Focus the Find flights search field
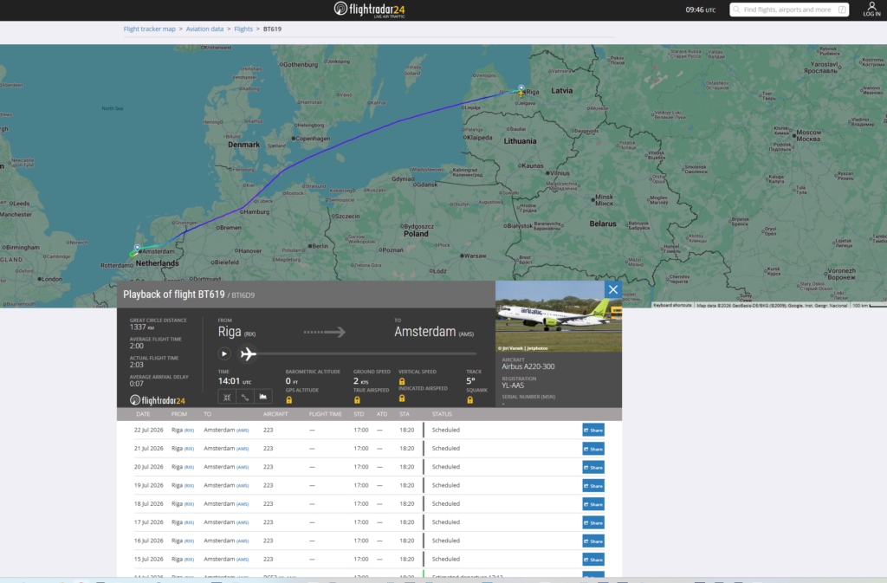This screenshot has height=583, width=887. (x=789, y=10)
